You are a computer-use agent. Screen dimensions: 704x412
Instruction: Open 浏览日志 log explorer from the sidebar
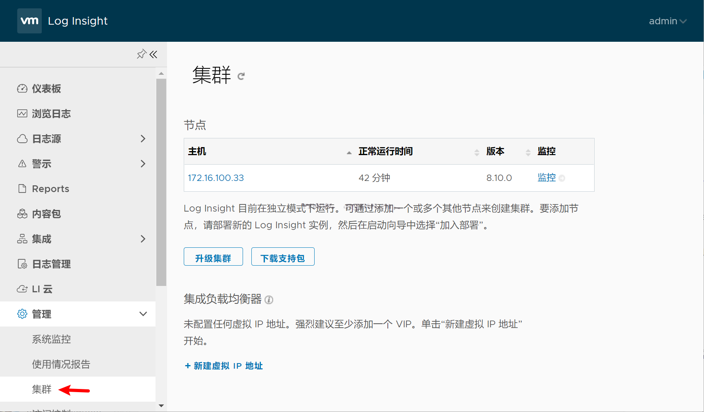pyautogui.click(x=51, y=114)
